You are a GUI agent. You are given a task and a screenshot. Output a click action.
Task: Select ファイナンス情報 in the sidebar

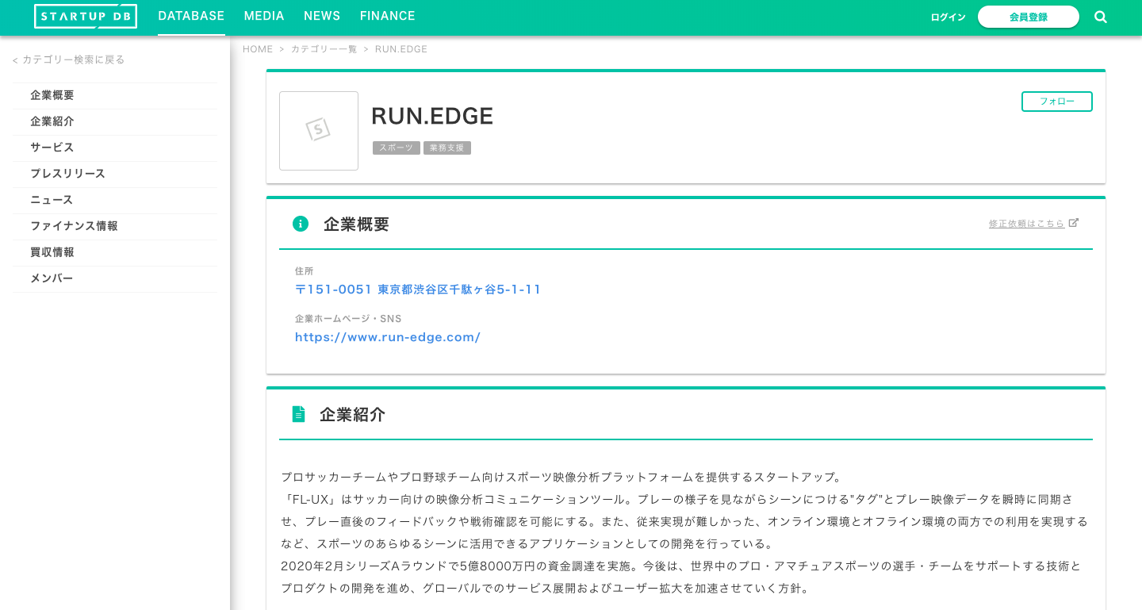(x=74, y=225)
